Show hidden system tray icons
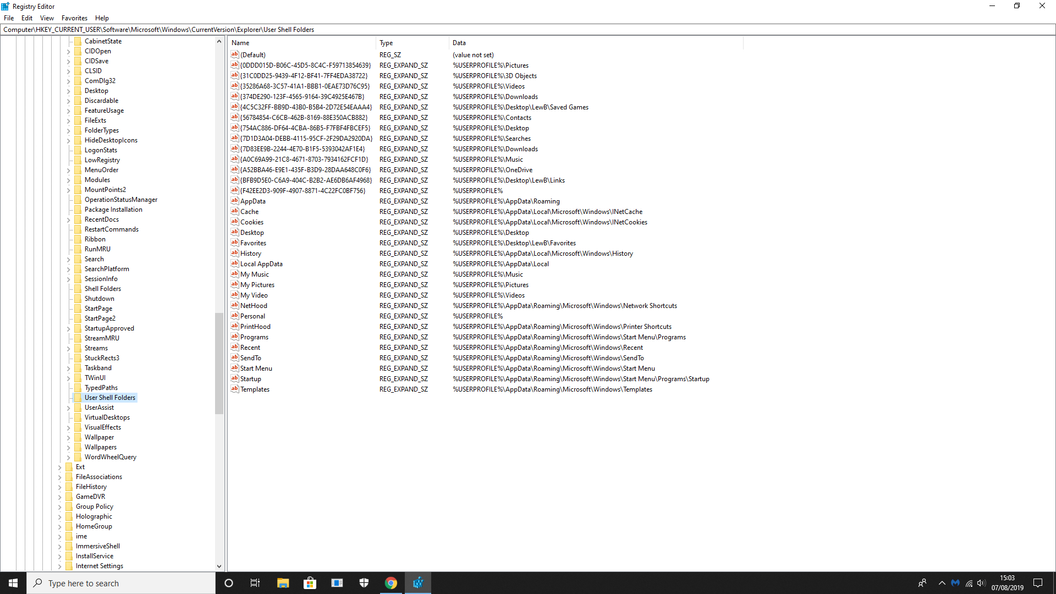 (942, 583)
